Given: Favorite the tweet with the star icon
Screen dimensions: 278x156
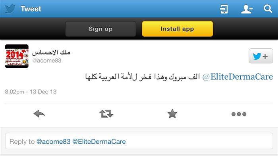Looking at the screenshot, I should 172,114.
